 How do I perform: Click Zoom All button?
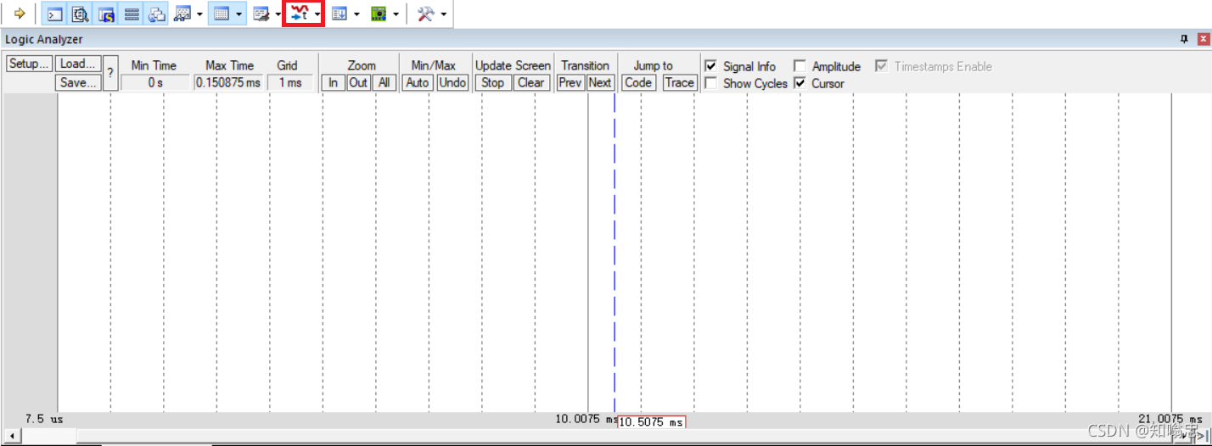[384, 82]
